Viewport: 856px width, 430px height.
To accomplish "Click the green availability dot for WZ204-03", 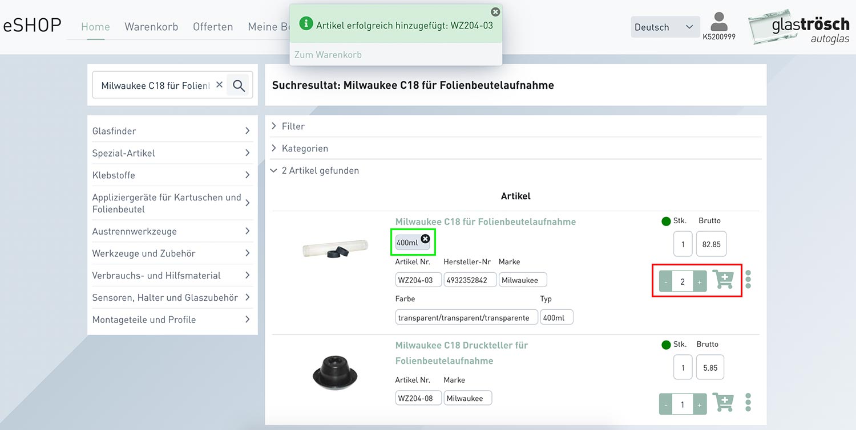I will pyautogui.click(x=666, y=221).
